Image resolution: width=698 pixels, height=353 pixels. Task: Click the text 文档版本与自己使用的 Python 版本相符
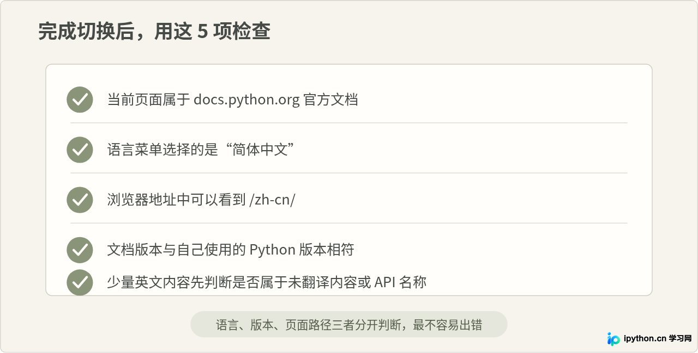click(231, 250)
